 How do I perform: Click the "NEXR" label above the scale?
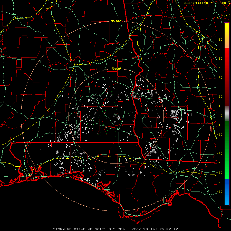click(x=225, y=15)
